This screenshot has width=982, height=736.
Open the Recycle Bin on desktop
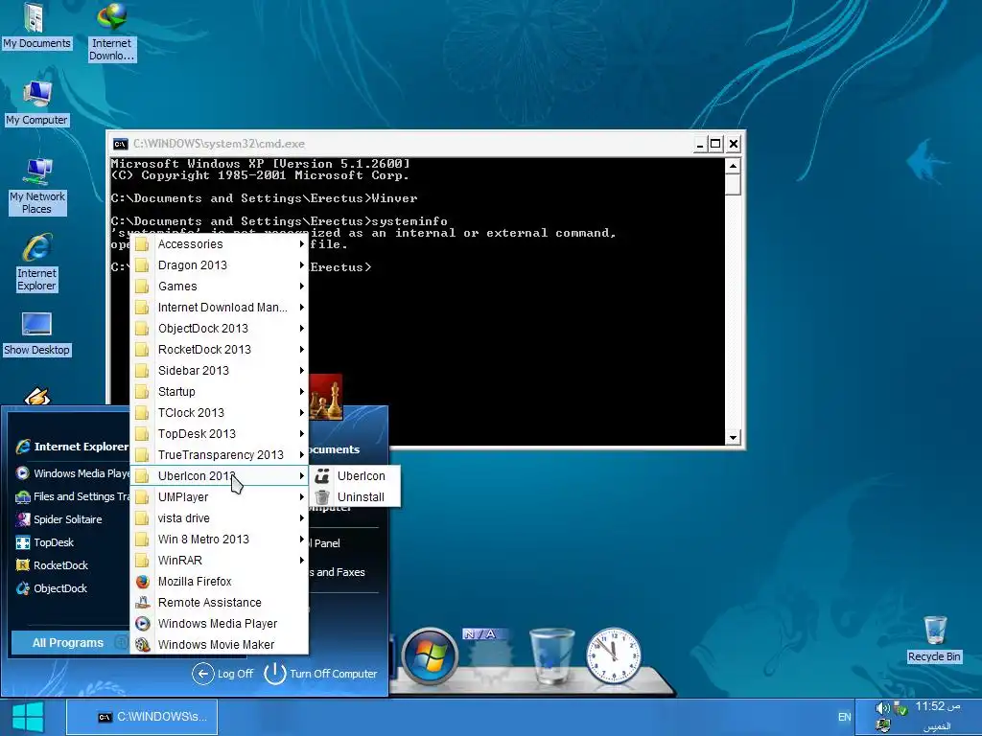coord(934,639)
